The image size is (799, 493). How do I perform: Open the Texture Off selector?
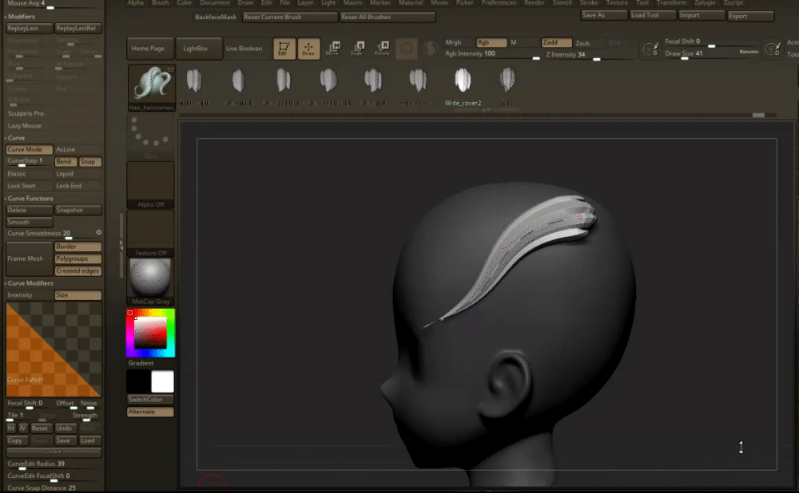[x=151, y=234]
